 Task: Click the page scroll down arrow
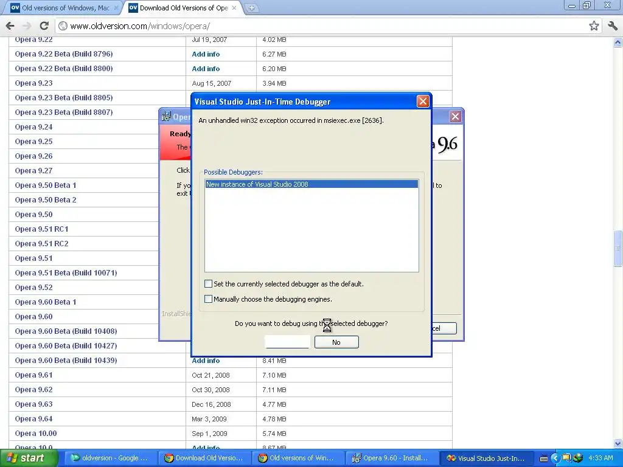pyautogui.click(x=618, y=443)
